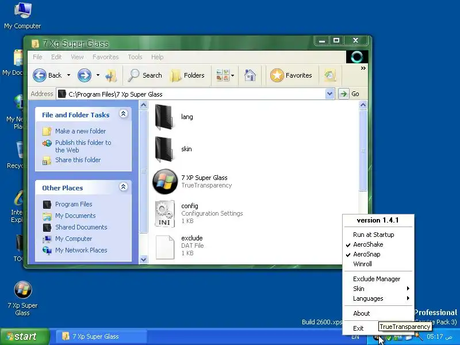
Task: Choose Exit in tray menu
Action: 358,328
